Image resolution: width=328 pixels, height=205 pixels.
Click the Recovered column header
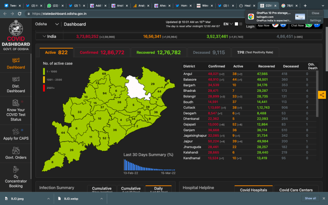pos(266,66)
